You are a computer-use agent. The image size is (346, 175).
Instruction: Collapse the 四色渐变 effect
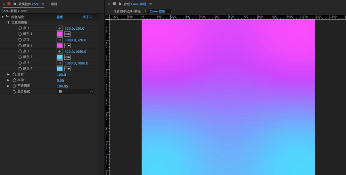(x=3, y=17)
